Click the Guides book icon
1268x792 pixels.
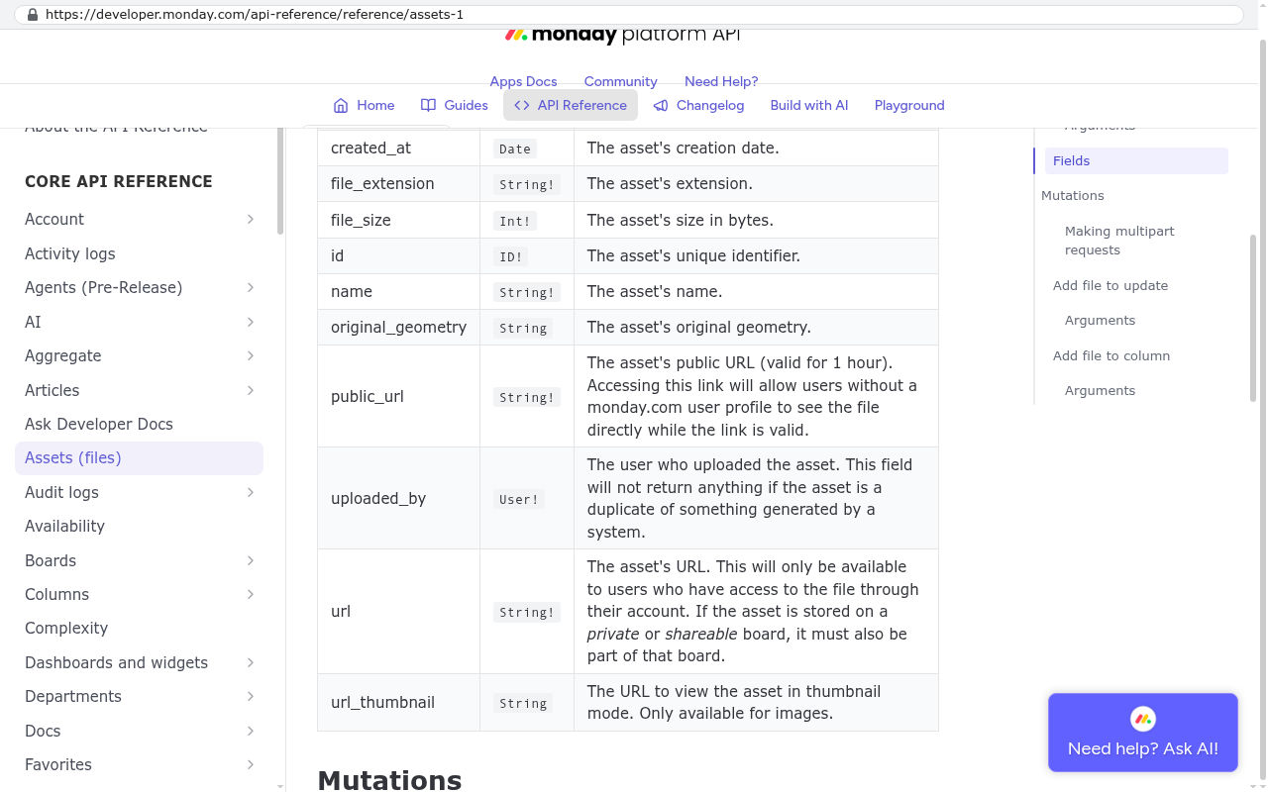428,105
